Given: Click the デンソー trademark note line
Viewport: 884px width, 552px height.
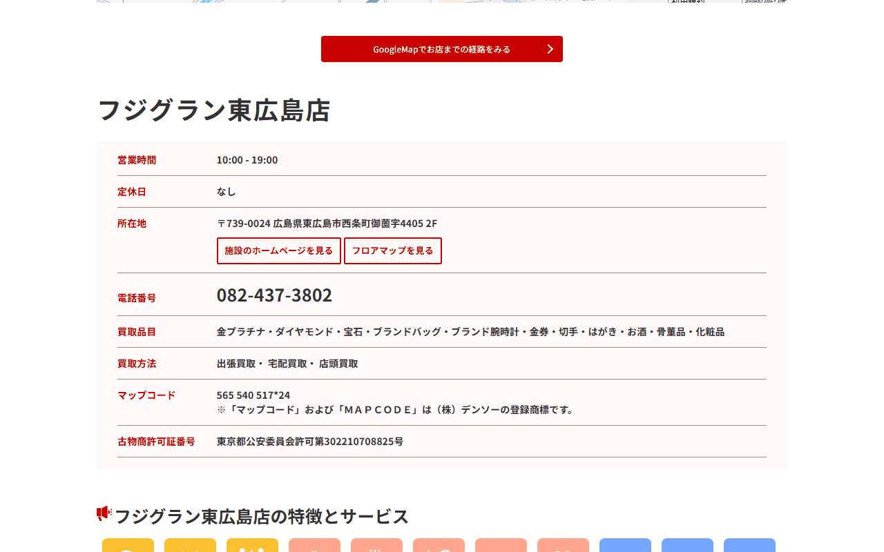Looking at the screenshot, I should (x=396, y=410).
